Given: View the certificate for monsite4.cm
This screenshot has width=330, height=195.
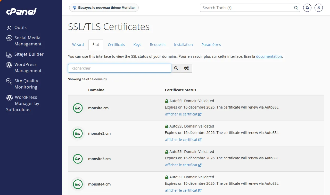Looking at the screenshot, I should (x=183, y=190).
